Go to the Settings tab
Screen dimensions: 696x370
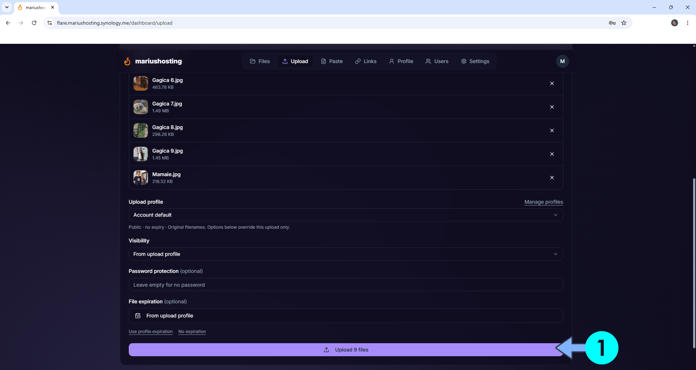[475, 61]
